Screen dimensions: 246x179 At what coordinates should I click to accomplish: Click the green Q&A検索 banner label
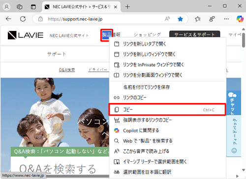(x=60, y=152)
